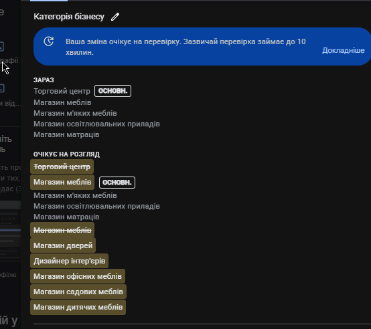Click the ОСНОВН. badge next to Торговий центр
The image size is (371, 329).
113,91
